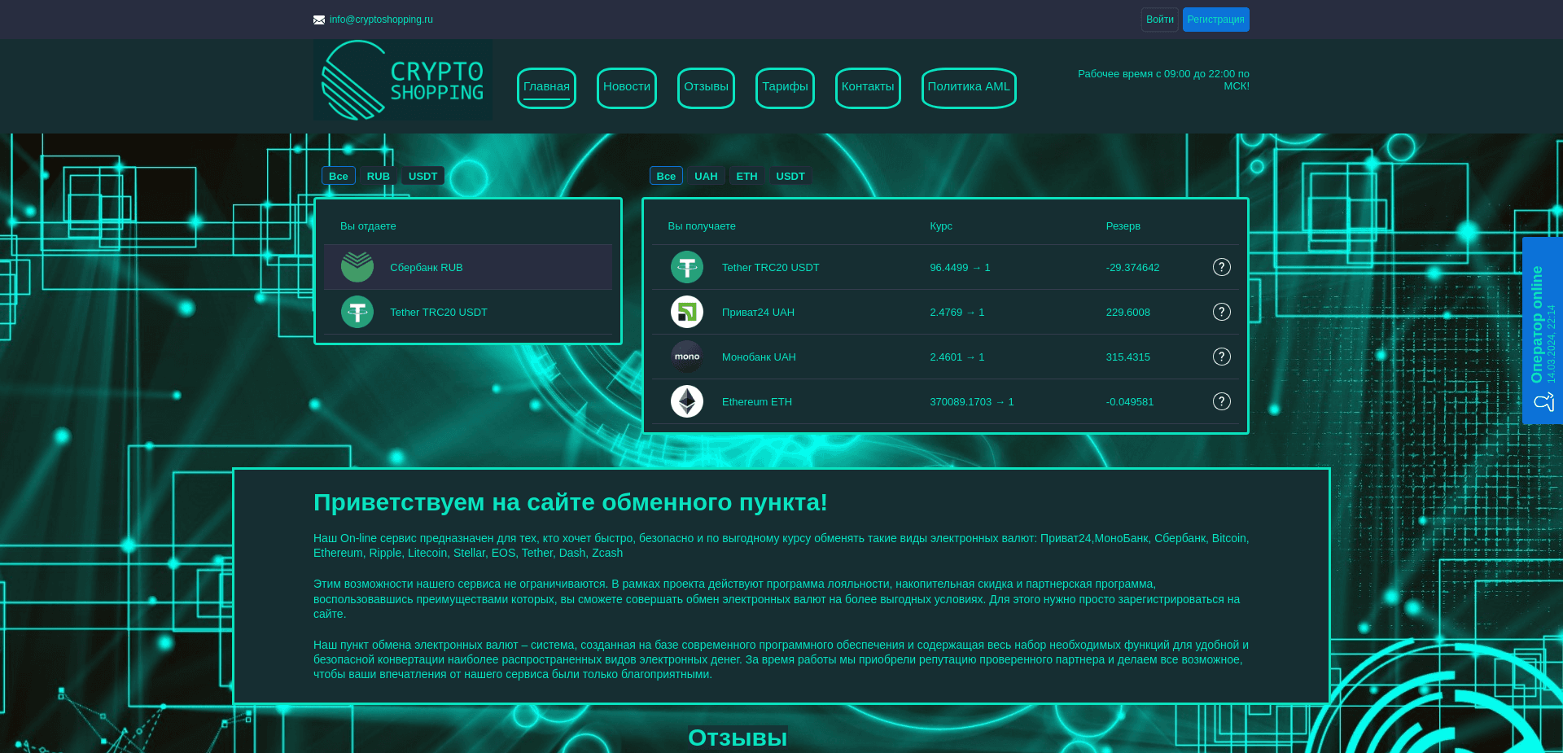The image size is (1563, 753).
Task: Click the Monobank 'mono' icon
Action: [687, 357]
